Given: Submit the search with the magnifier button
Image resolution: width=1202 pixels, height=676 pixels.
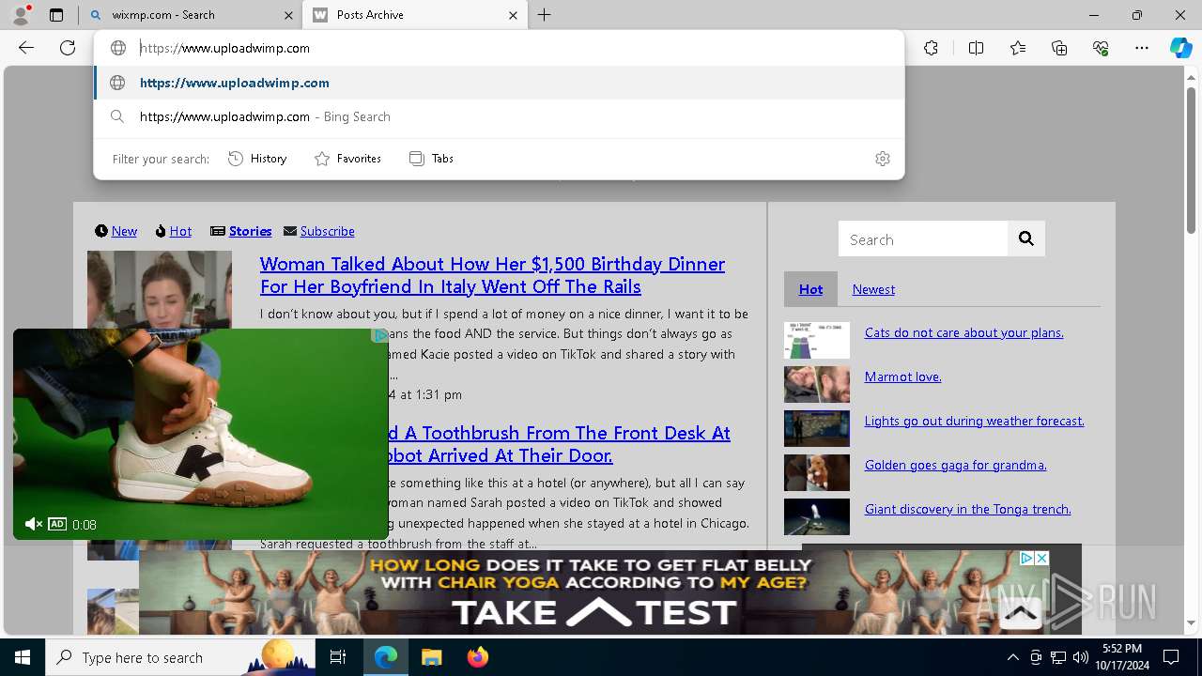Looking at the screenshot, I should pos(1026,239).
